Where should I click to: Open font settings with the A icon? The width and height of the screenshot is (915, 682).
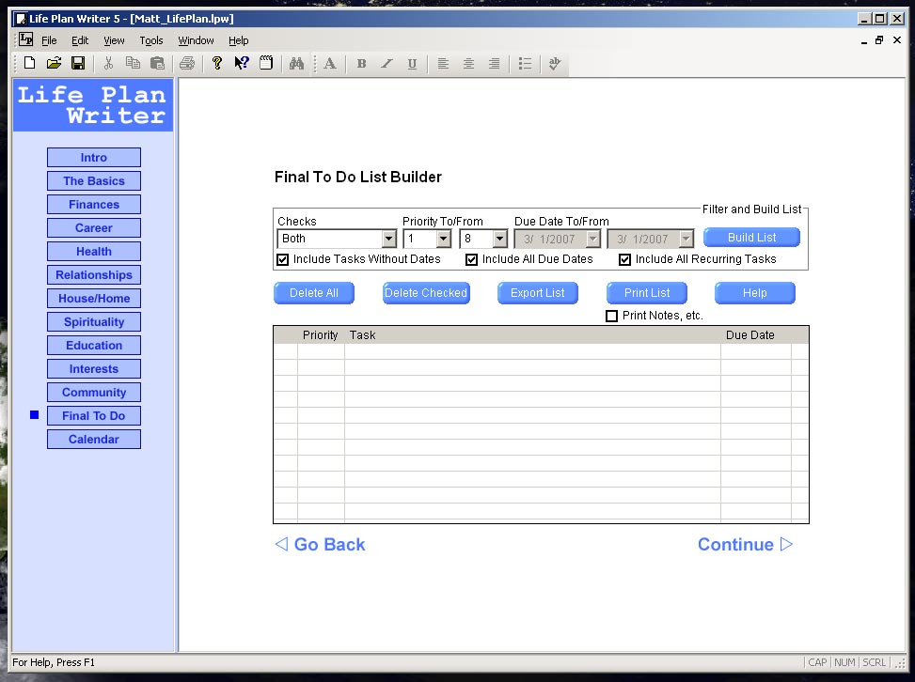(330, 63)
